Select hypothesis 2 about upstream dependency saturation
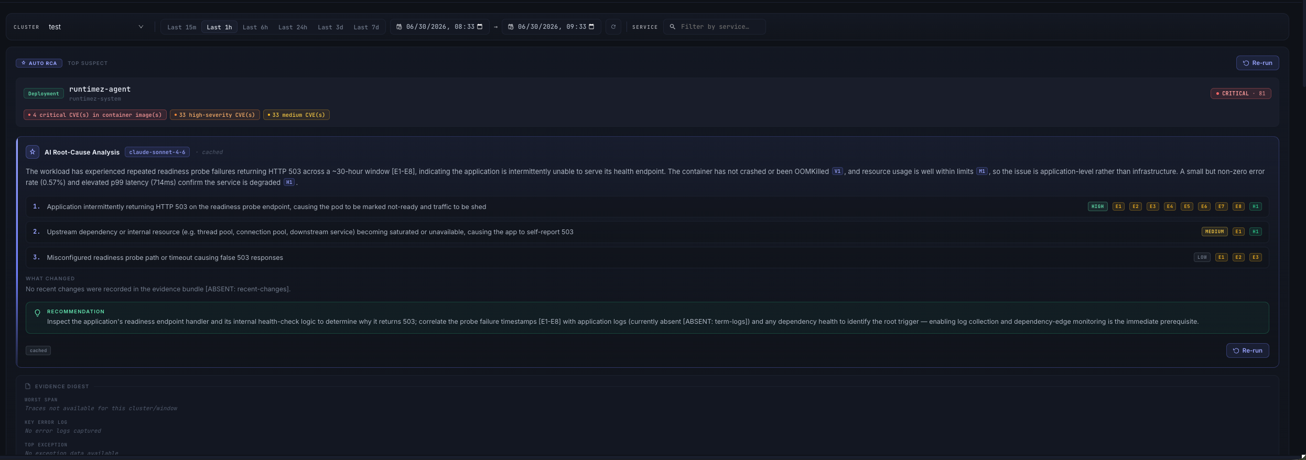1306x460 pixels. click(x=647, y=232)
